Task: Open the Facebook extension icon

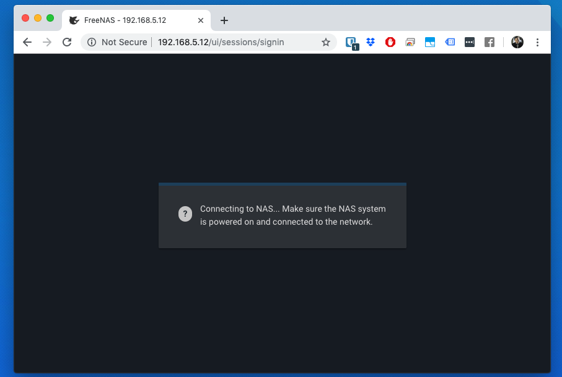Action: pyautogui.click(x=490, y=42)
